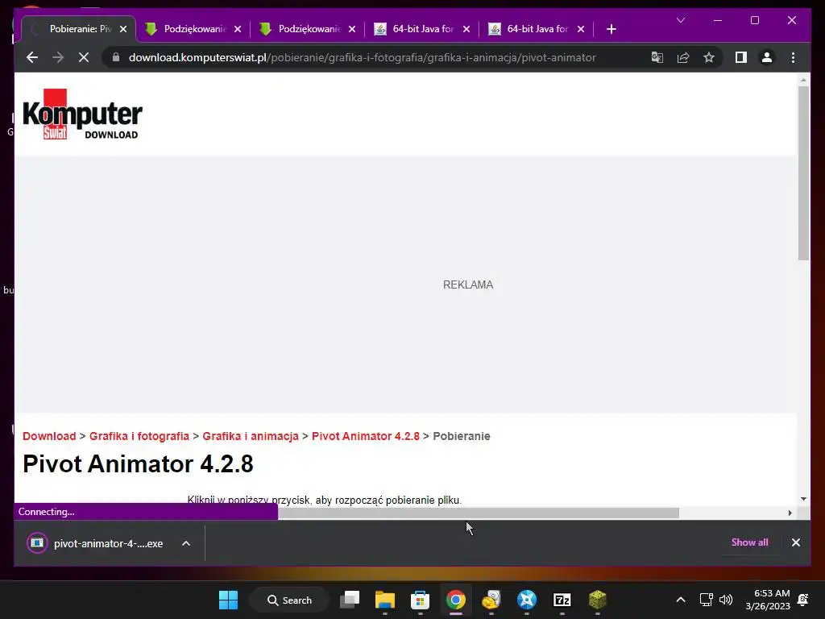Click the 'Pivot Animator 4.2.8' page heading

click(138, 463)
